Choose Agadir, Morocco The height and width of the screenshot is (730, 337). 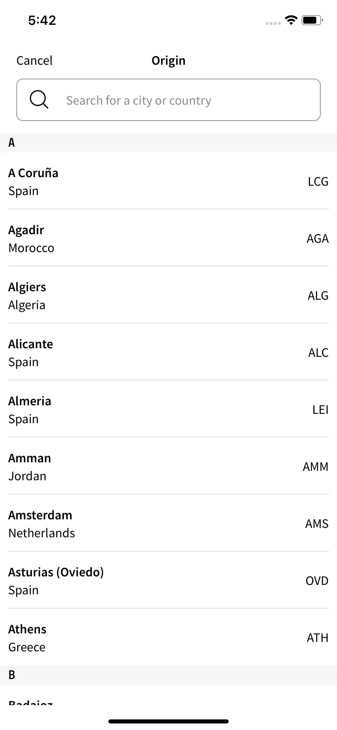(x=168, y=238)
